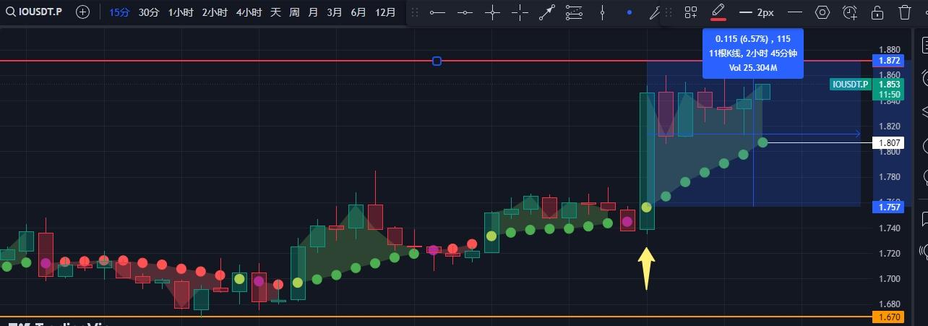The height and width of the screenshot is (326, 928).
Task: Select the dashed crosshair cursor tool
Action: tap(520, 12)
